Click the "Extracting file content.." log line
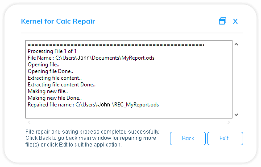 pyautogui.click(x=54, y=78)
